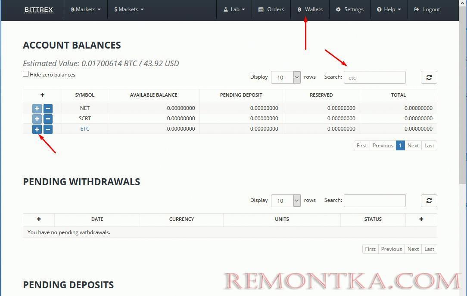The image size is (467, 296).
Task: Open the Orders page
Action: pos(271,9)
